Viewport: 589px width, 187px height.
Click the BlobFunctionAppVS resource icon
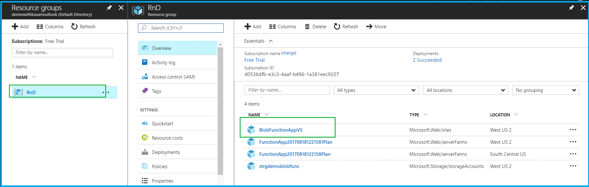click(x=251, y=130)
